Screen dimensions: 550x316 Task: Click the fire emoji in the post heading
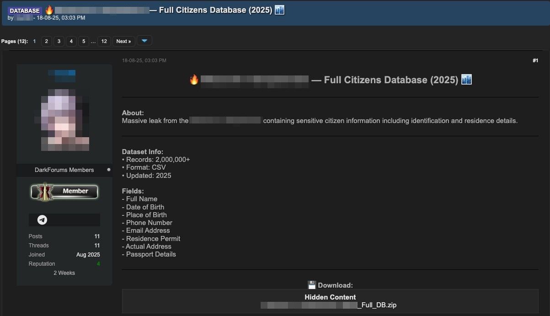[x=194, y=80]
